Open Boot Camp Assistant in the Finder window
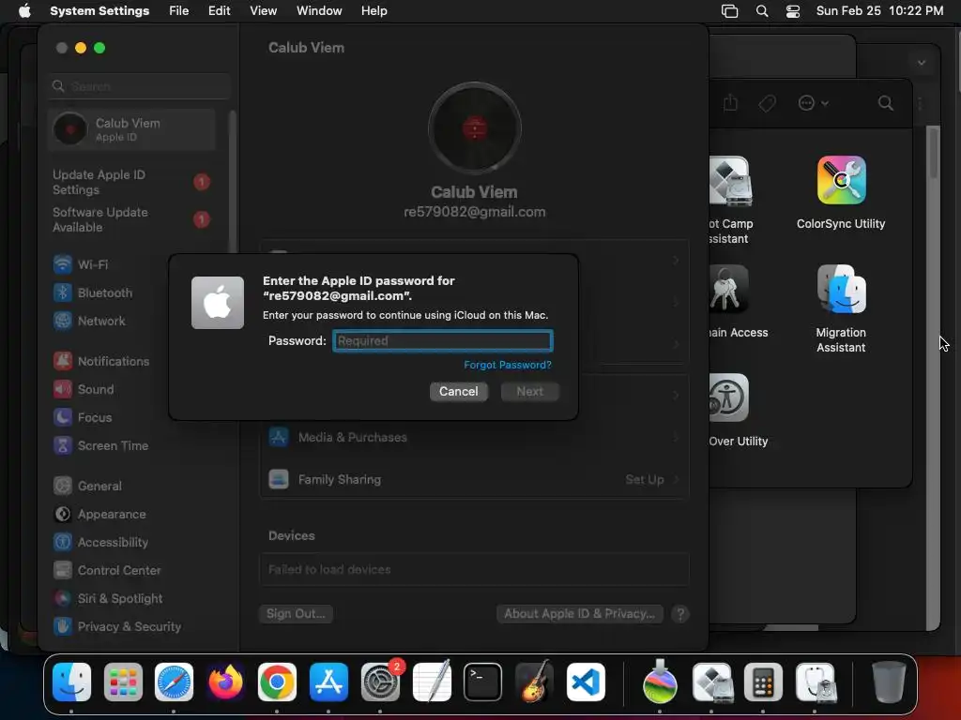Image resolution: width=961 pixels, height=720 pixels. pos(730,201)
